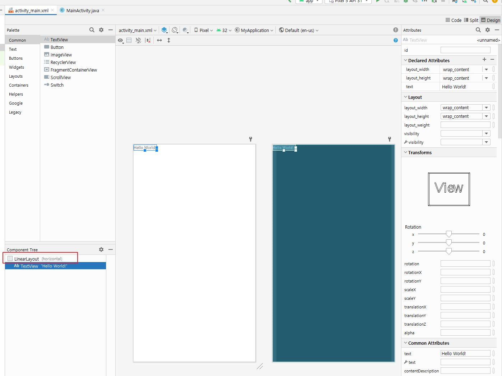Click the Rotation x slider handle
The height and width of the screenshot is (376, 502).
449,234
